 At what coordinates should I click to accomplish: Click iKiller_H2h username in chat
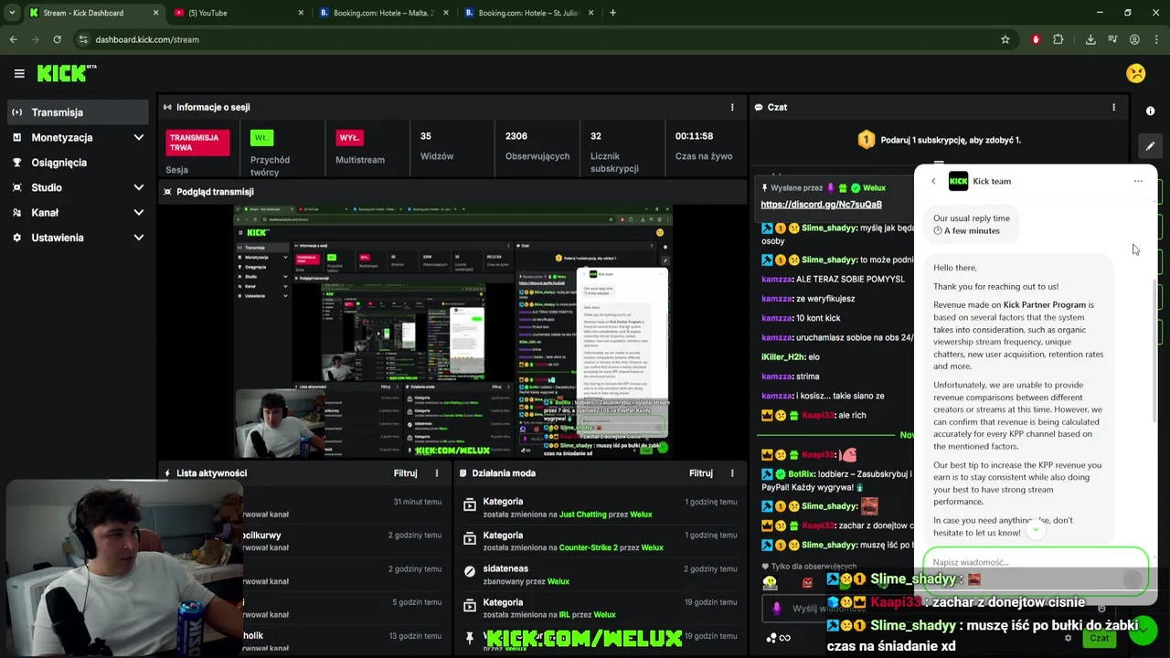tap(783, 357)
